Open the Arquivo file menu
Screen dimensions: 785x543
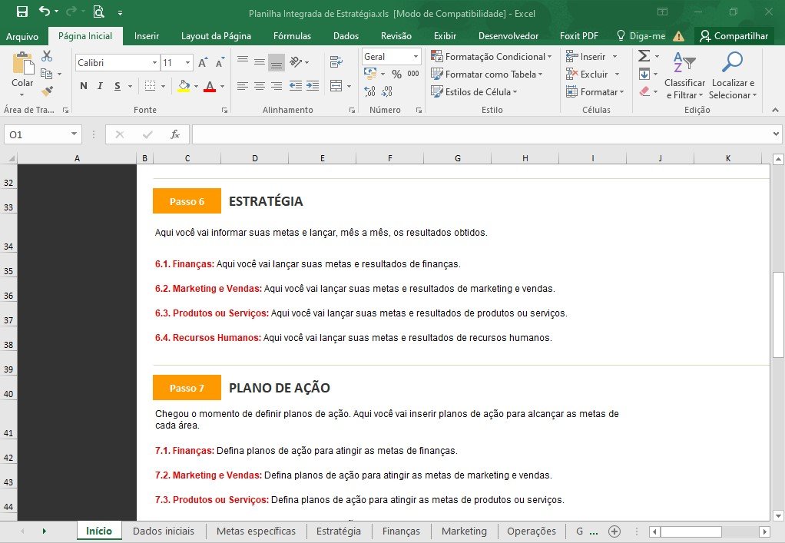22,36
